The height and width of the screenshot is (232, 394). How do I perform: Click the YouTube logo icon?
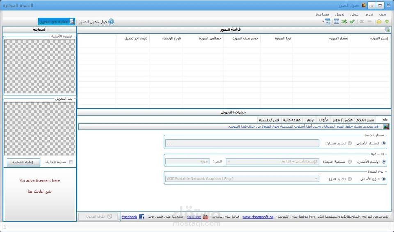[206, 217]
